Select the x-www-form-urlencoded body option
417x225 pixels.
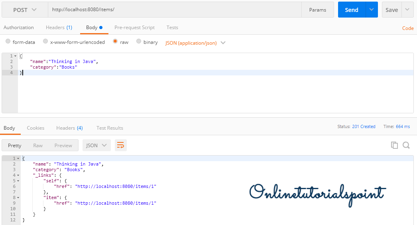tap(45, 41)
